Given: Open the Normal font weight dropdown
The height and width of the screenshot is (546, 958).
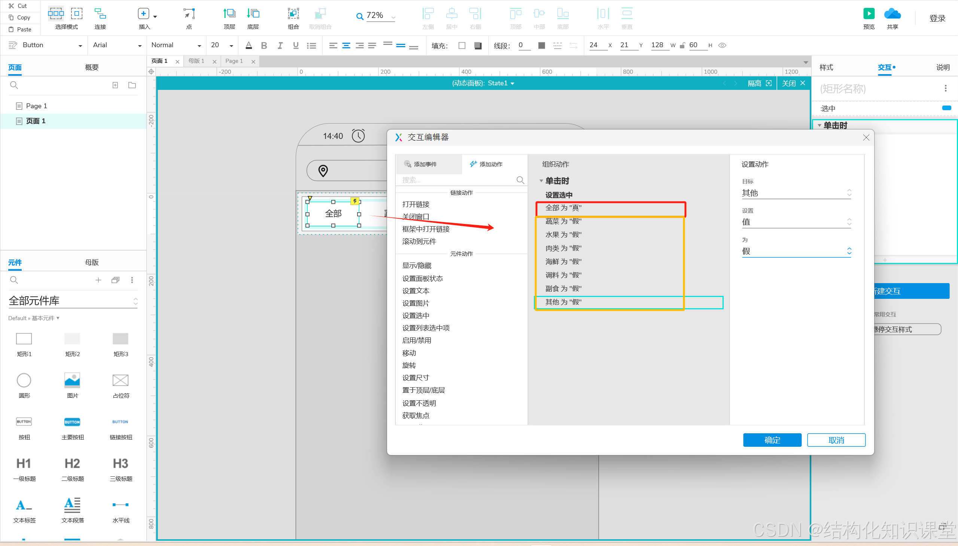Looking at the screenshot, I should [199, 46].
